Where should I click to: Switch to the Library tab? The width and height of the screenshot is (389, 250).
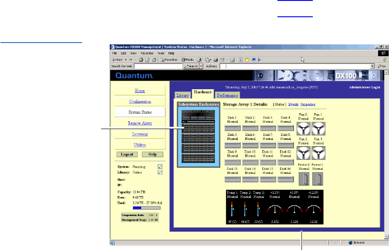[183, 96]
